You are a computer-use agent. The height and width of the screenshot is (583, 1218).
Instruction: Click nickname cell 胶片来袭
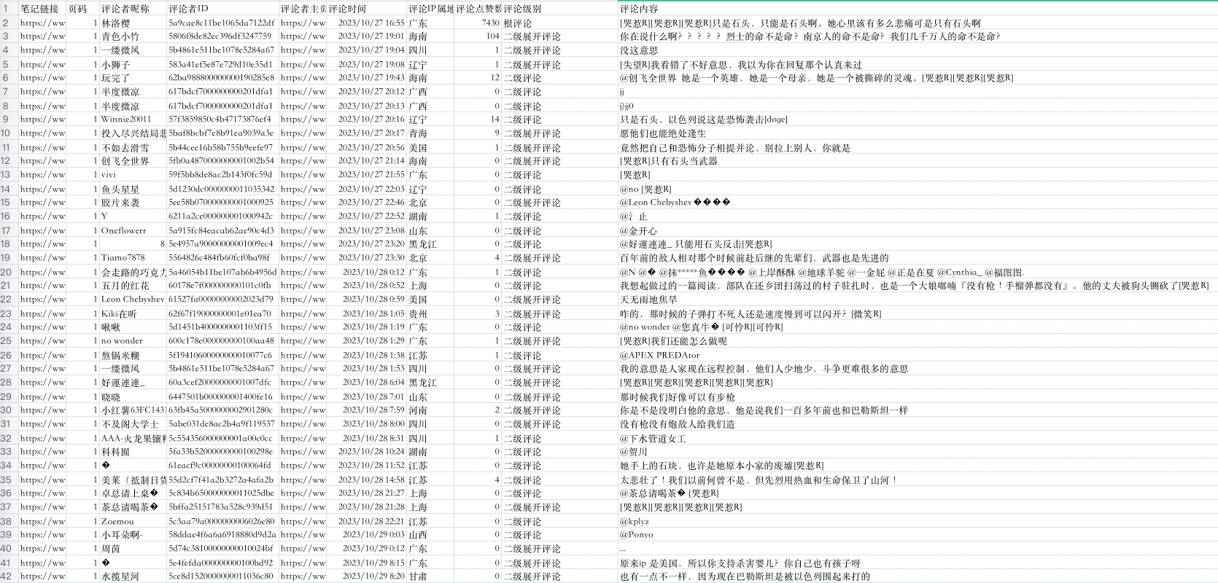click(133, 203)
